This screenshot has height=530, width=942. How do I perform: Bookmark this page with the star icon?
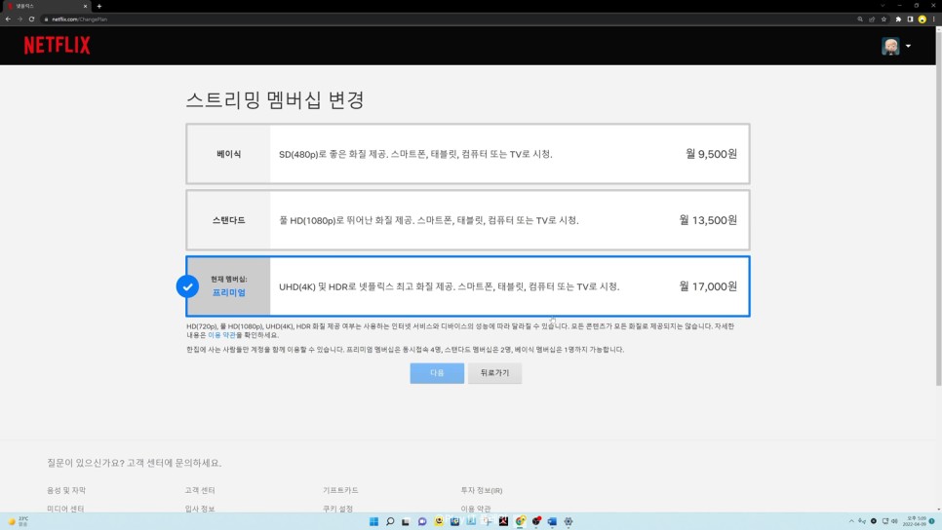(x=883, y=19)
